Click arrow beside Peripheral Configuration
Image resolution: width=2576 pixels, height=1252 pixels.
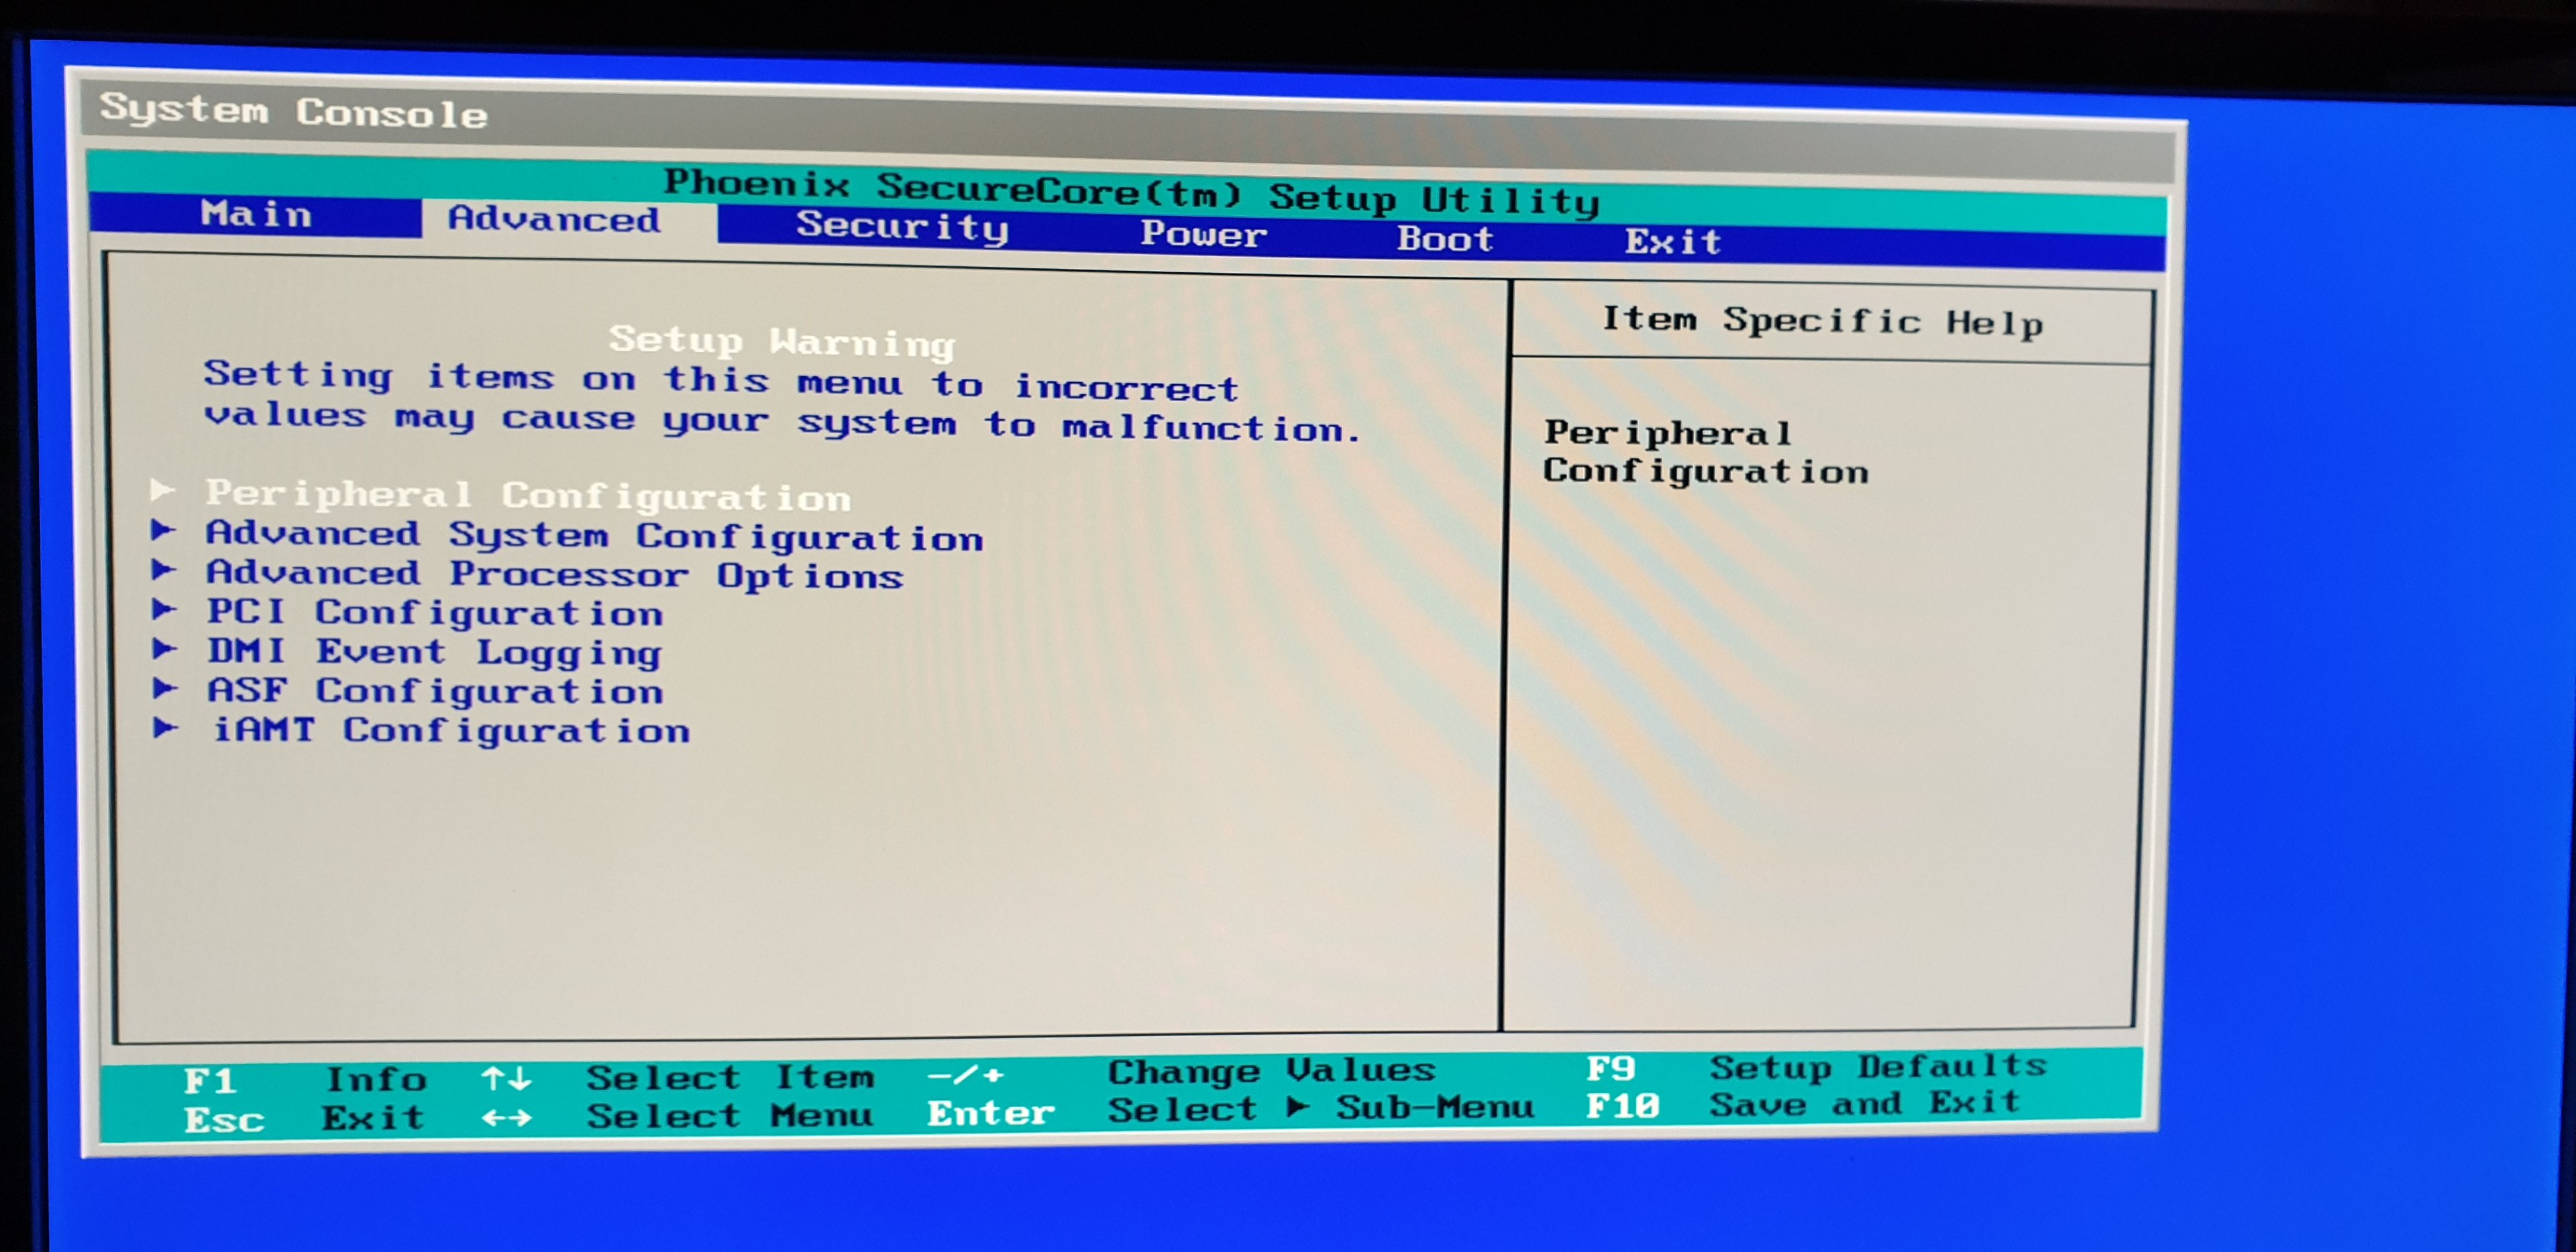click(x=162, y=490)
